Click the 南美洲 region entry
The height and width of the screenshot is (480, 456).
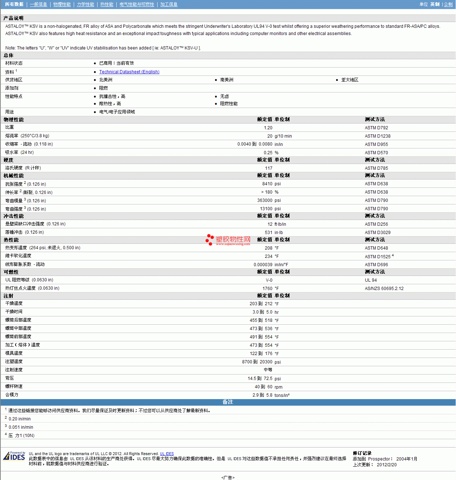[227, 80]
